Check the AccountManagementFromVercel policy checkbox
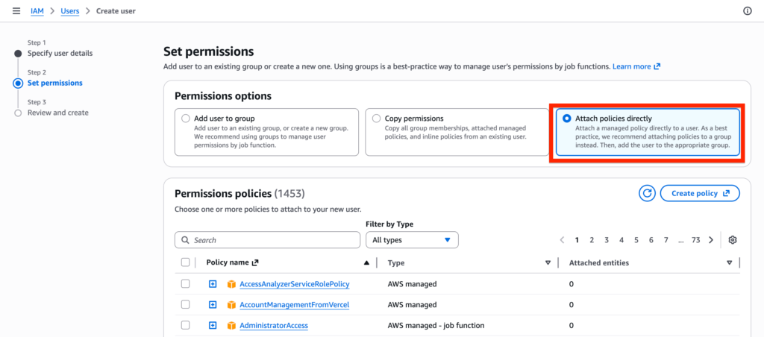 click(x=186, y=304)
